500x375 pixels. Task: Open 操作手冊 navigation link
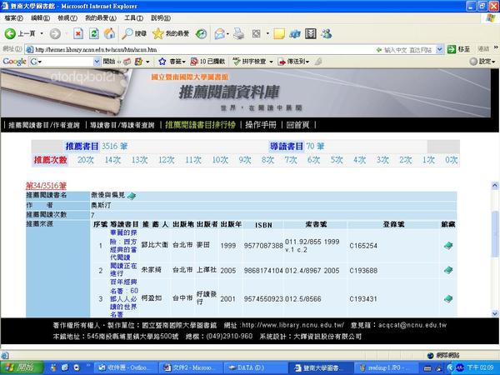261,125
